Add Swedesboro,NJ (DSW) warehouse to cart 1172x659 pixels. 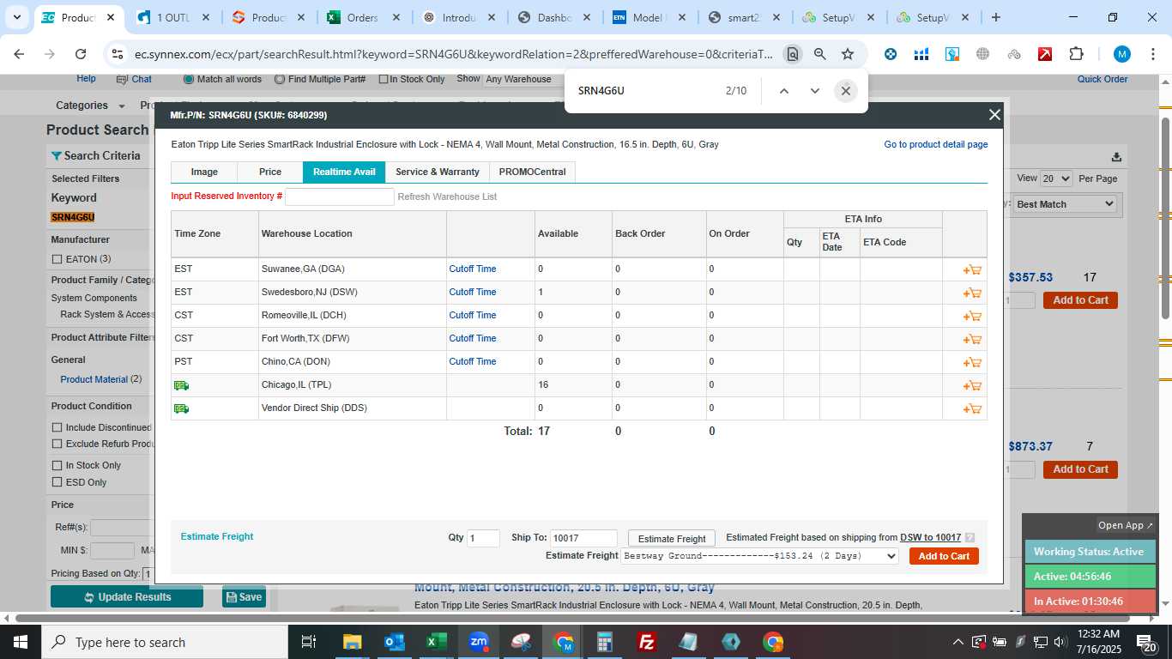click(972, 293)
